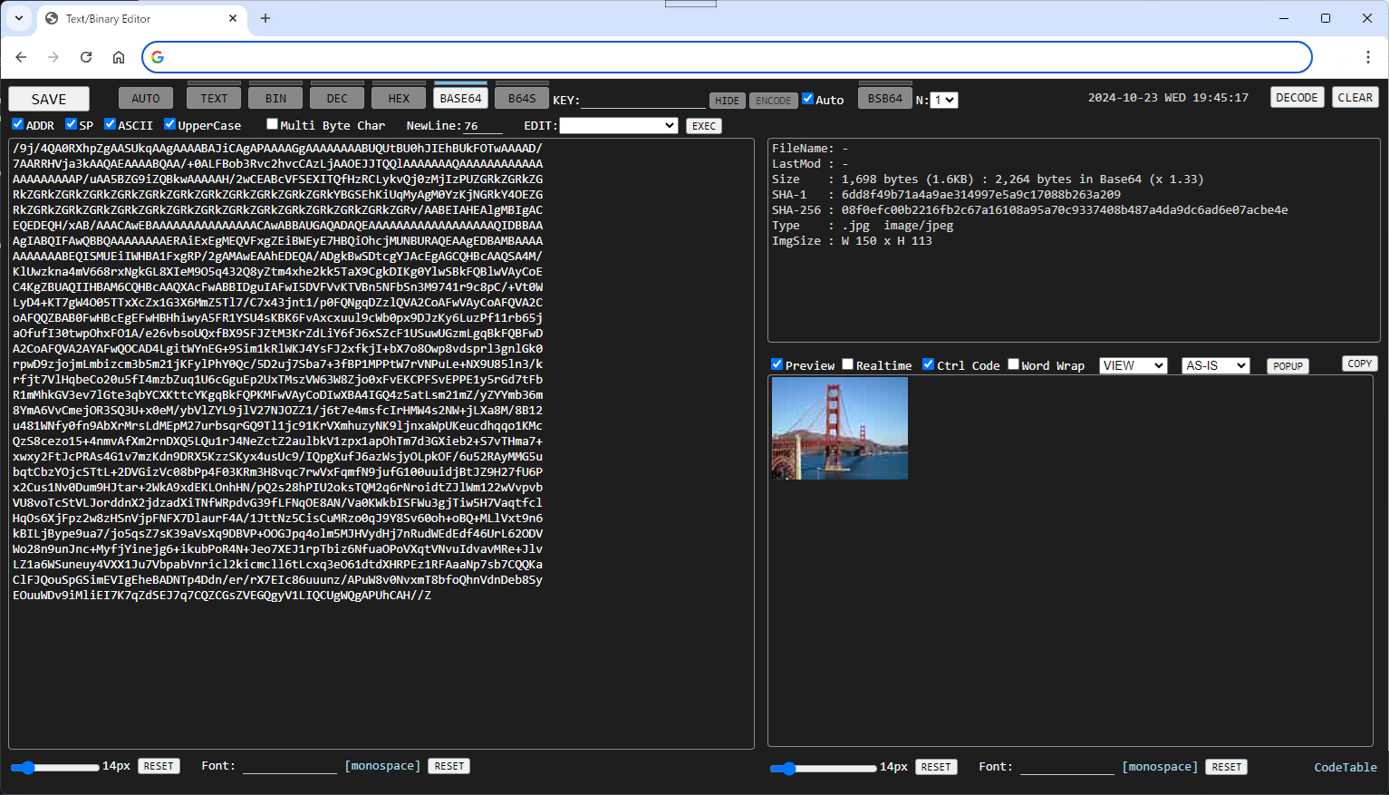
Task: Open the tab search dropdown arrow
Action: [x=19, y=18]
